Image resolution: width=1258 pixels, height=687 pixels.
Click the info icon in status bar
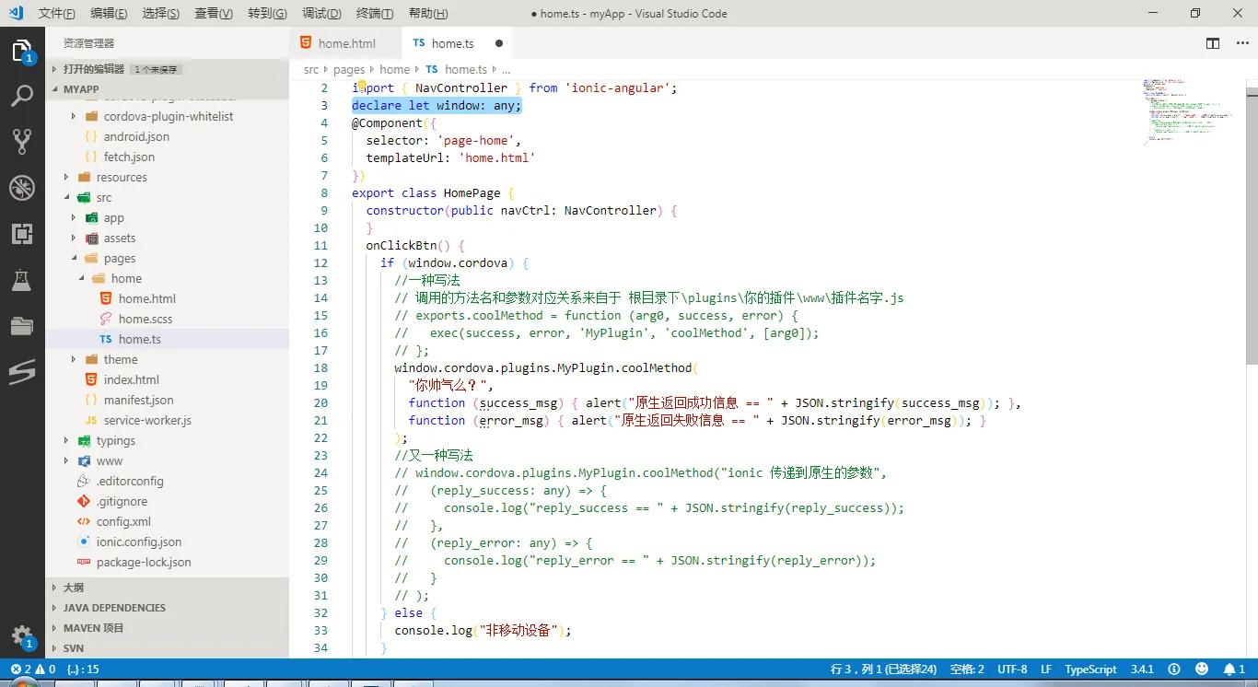1174,670
